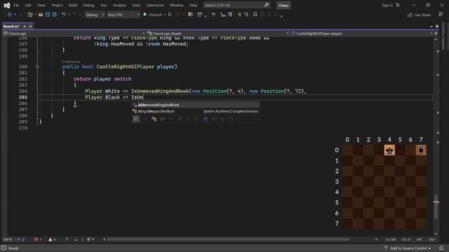Open the Window menu

[x=176, y=5]
